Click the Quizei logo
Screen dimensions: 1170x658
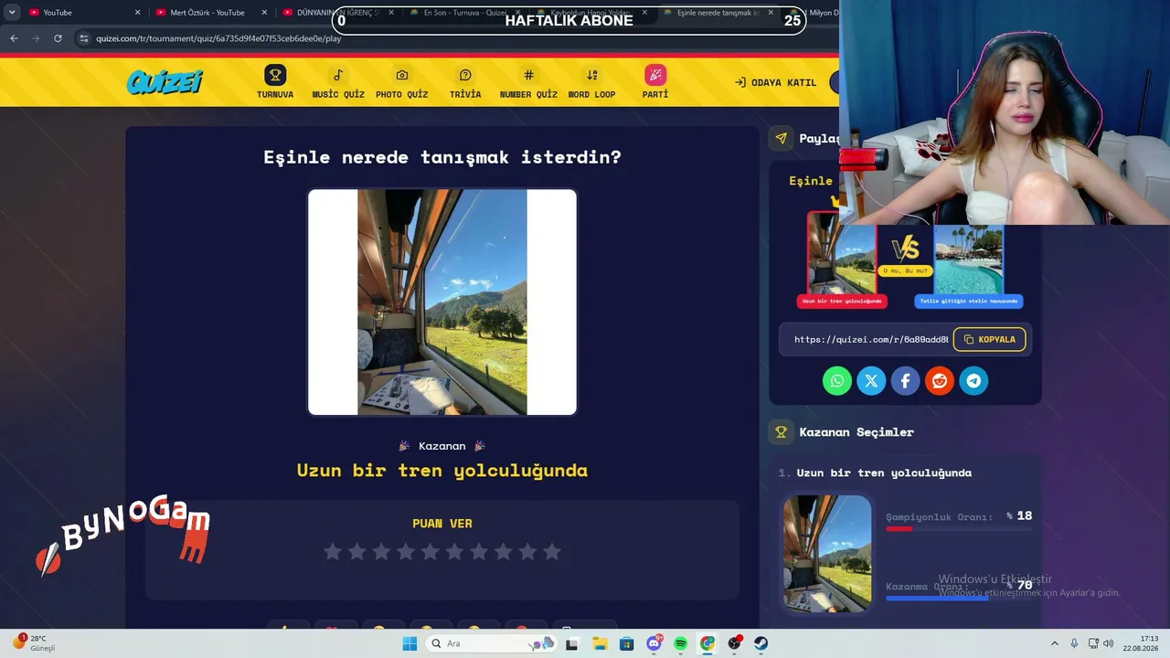165,82
